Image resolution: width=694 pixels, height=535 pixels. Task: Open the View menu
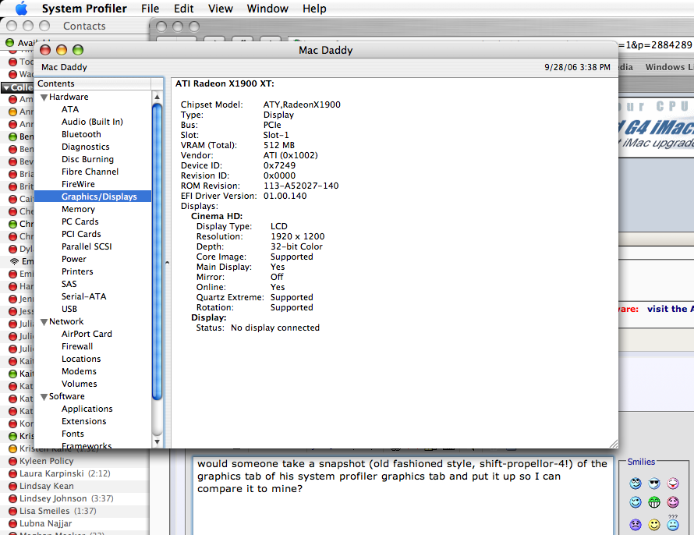point(221,9)
